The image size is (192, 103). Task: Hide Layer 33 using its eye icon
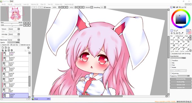pos(4,53)
